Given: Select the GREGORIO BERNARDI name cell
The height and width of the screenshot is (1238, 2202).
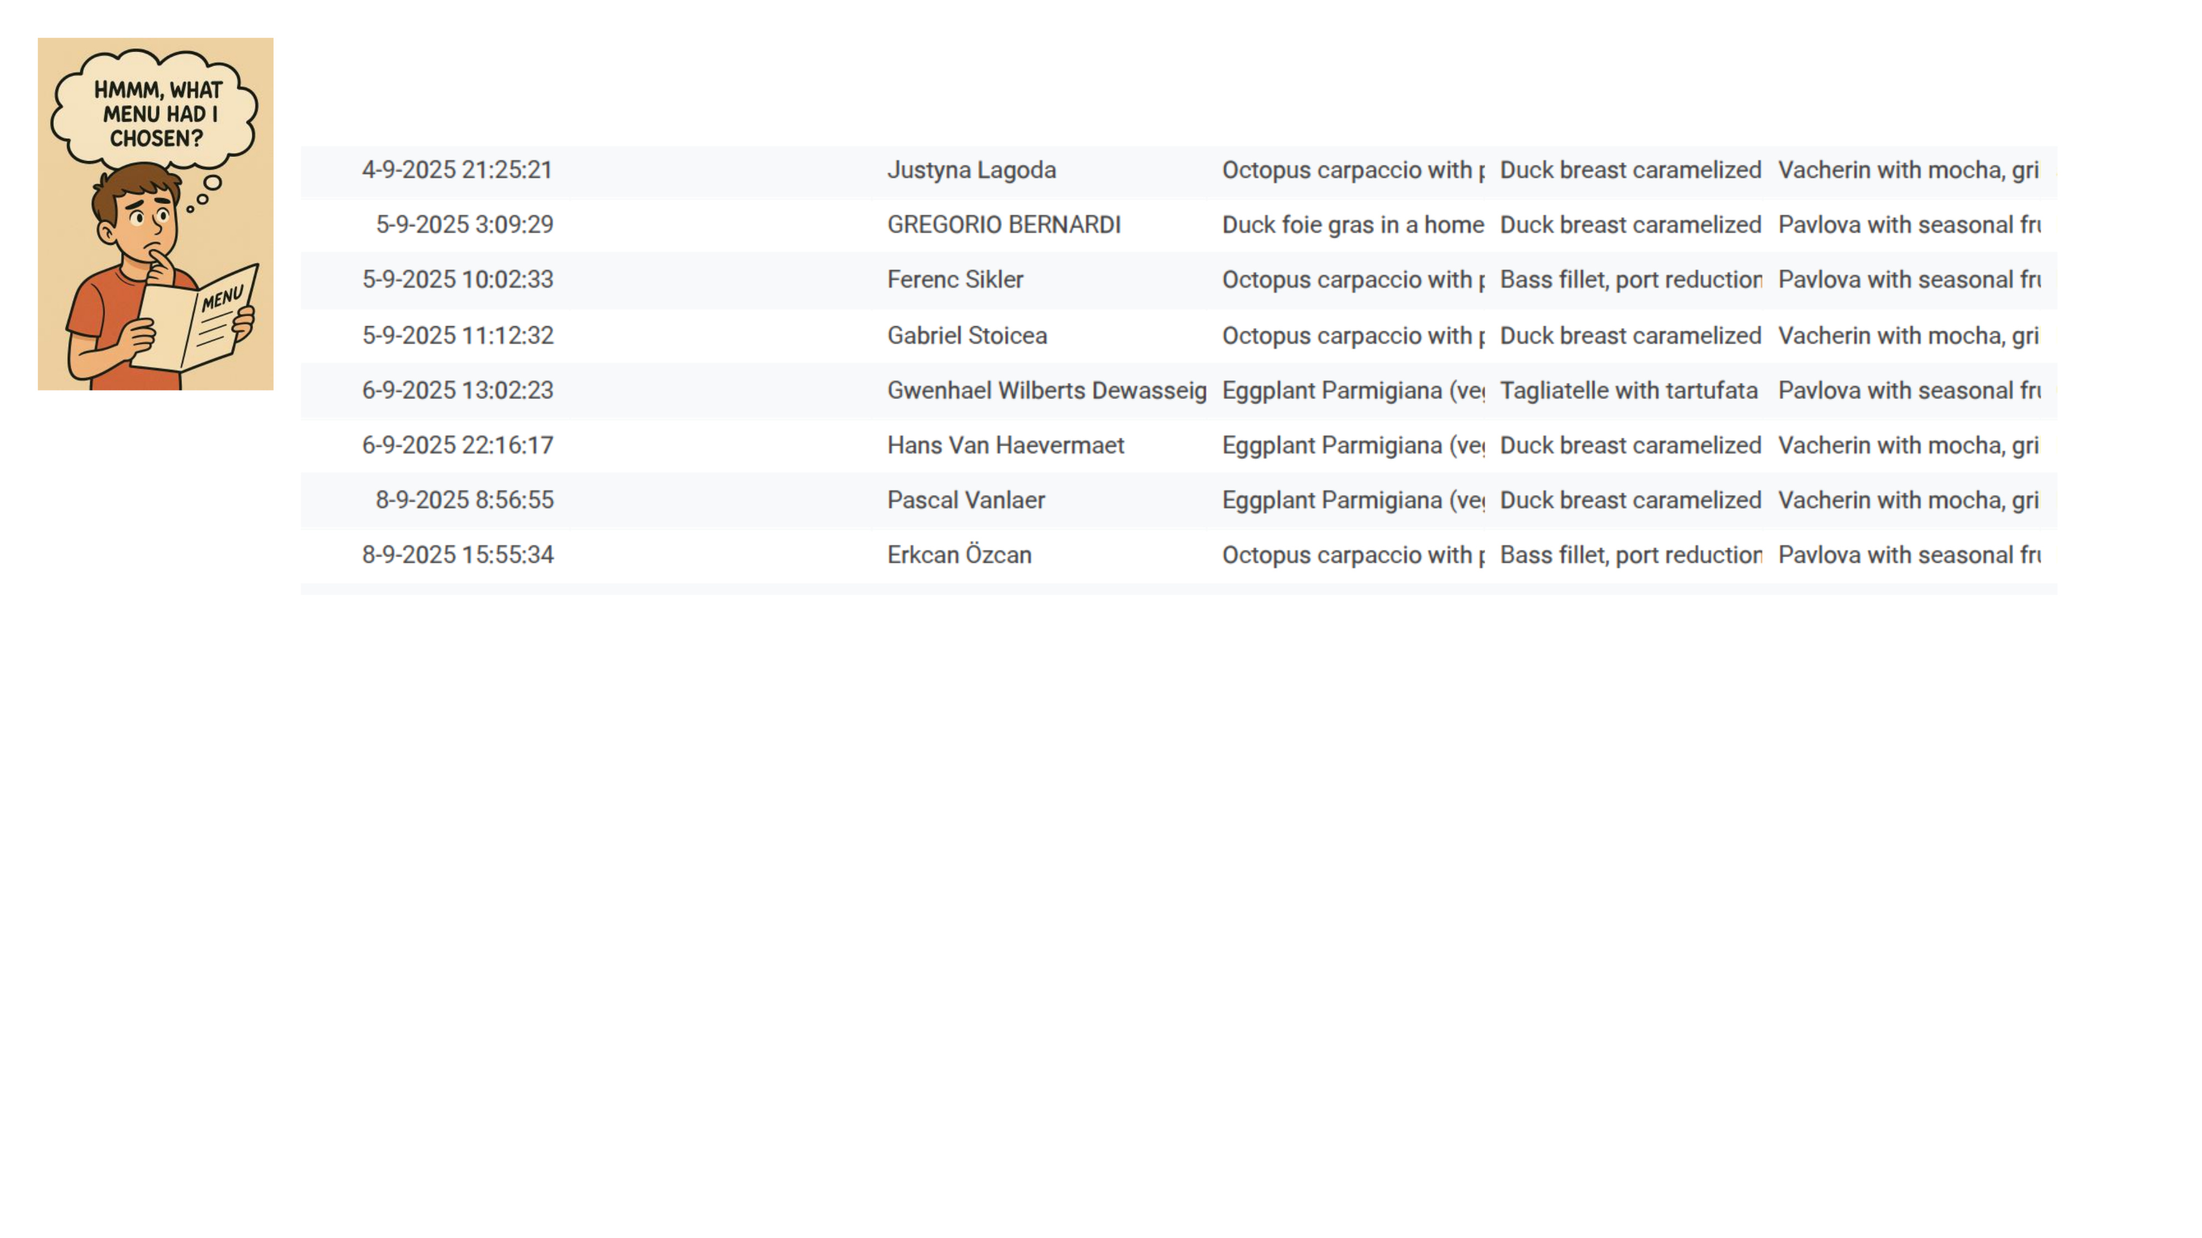Looking at the screenshot, I should pos(1004,224).
